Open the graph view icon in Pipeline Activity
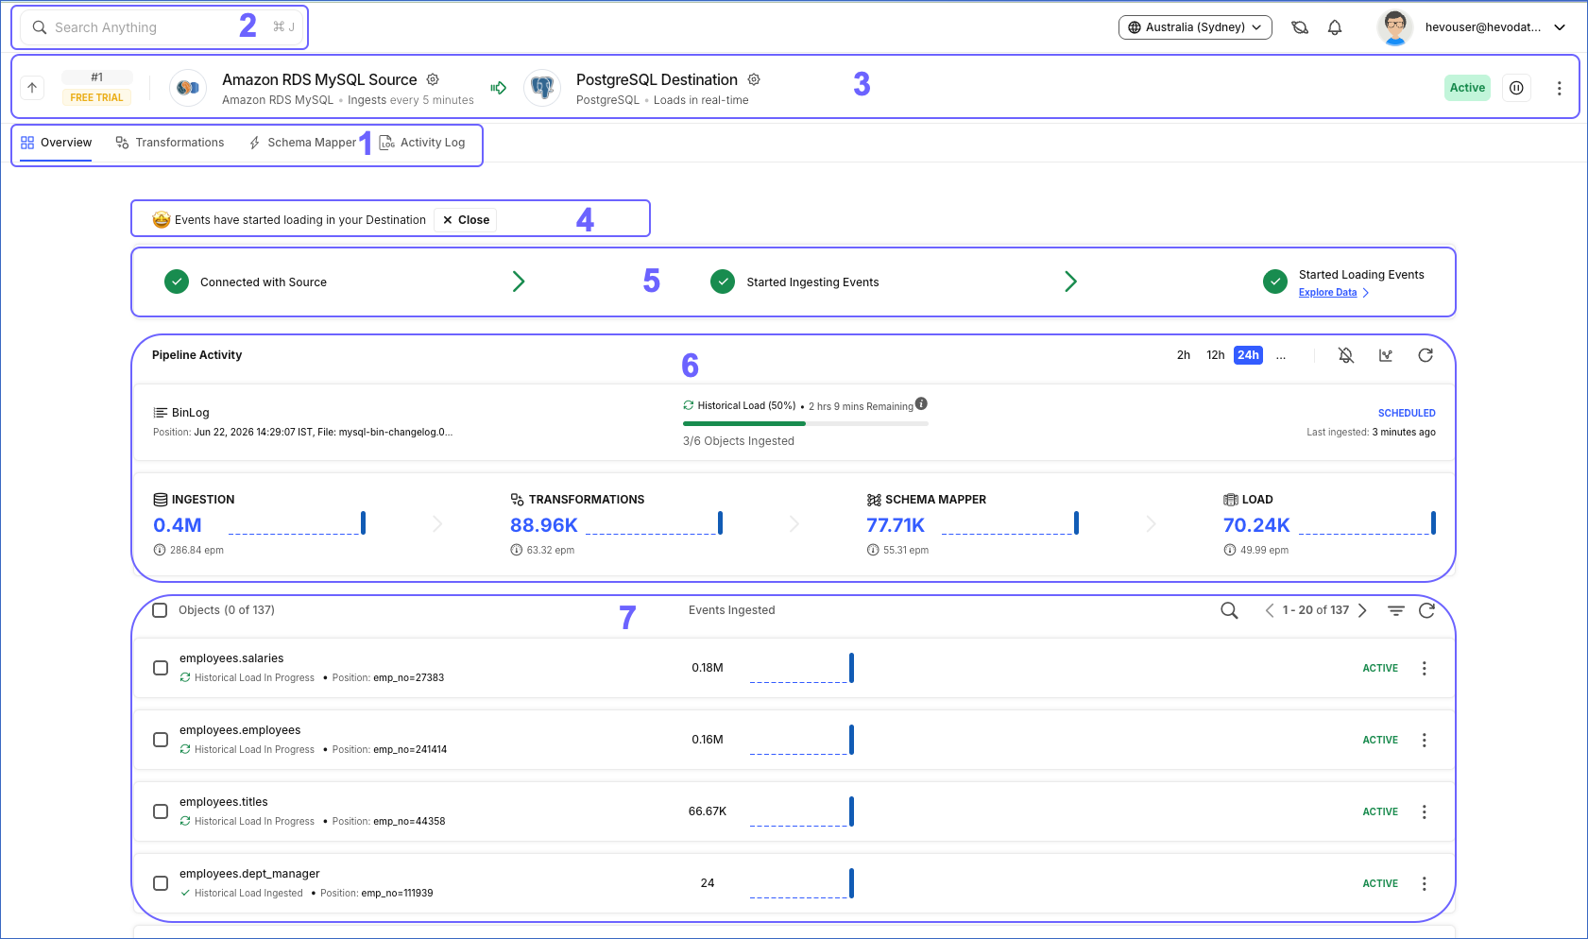This screenshot has width=1588, height=939. click(x=1386, y=355)
